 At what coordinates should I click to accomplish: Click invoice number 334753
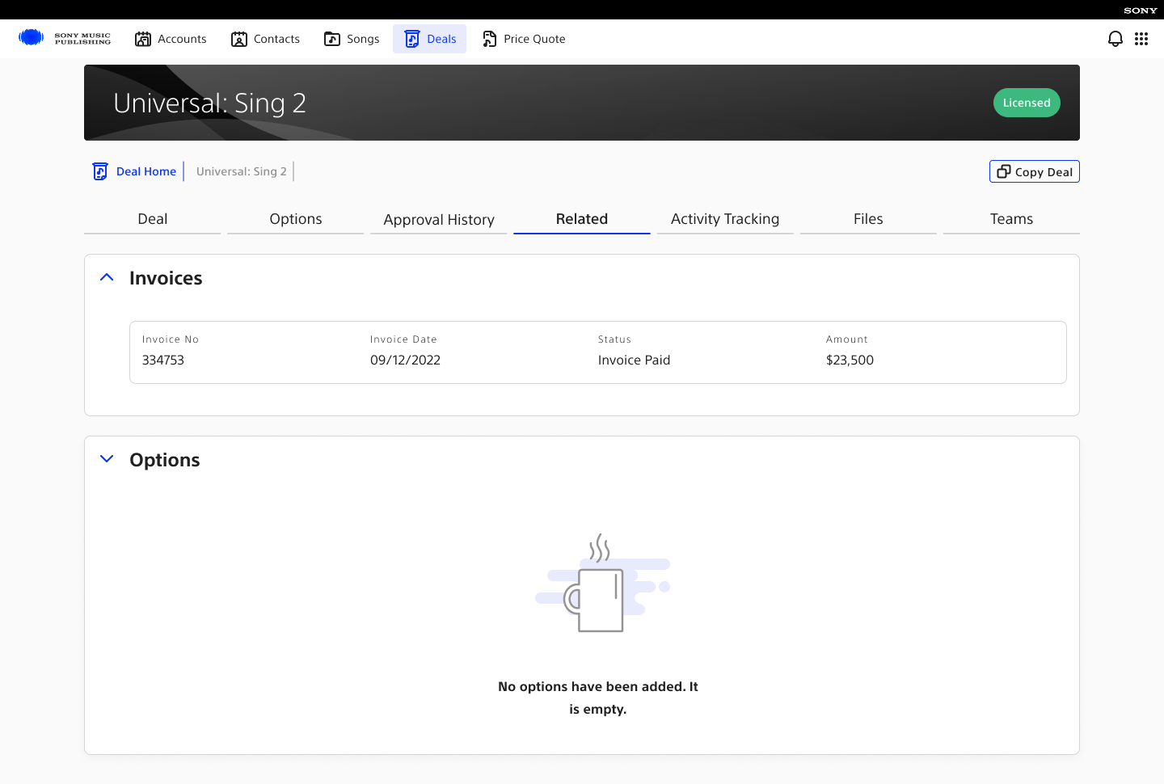tap(163, 360)
